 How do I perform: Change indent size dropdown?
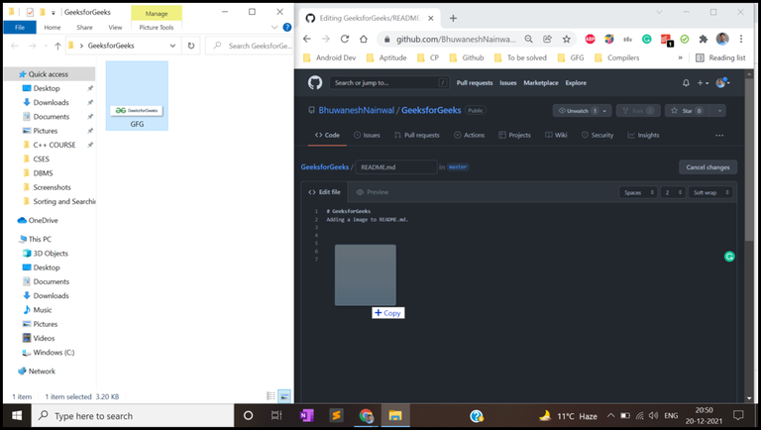[x=673, y=192]
